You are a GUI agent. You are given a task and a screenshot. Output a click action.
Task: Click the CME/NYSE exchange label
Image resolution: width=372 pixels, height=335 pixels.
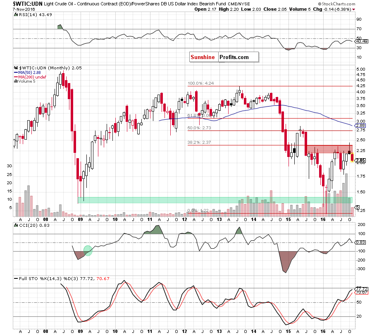click(238, 4)
